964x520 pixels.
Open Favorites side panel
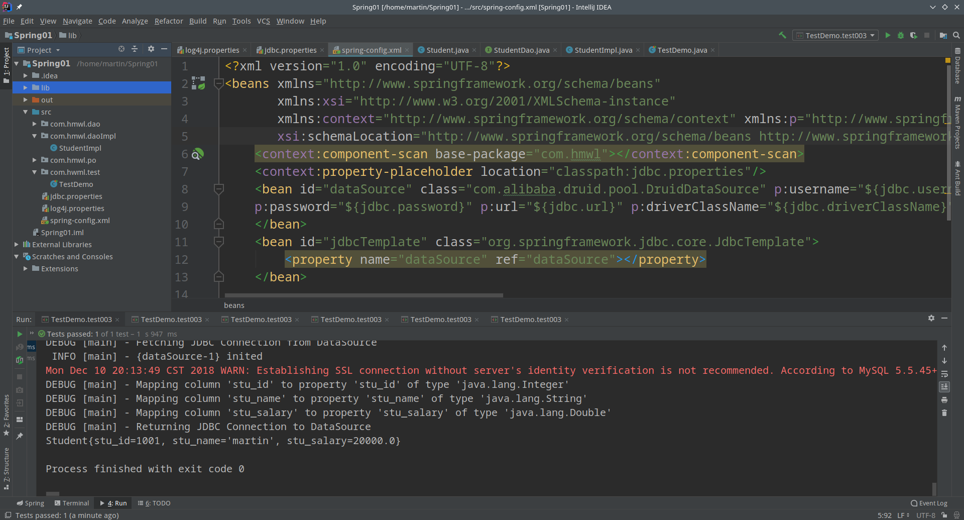point(7,415)
